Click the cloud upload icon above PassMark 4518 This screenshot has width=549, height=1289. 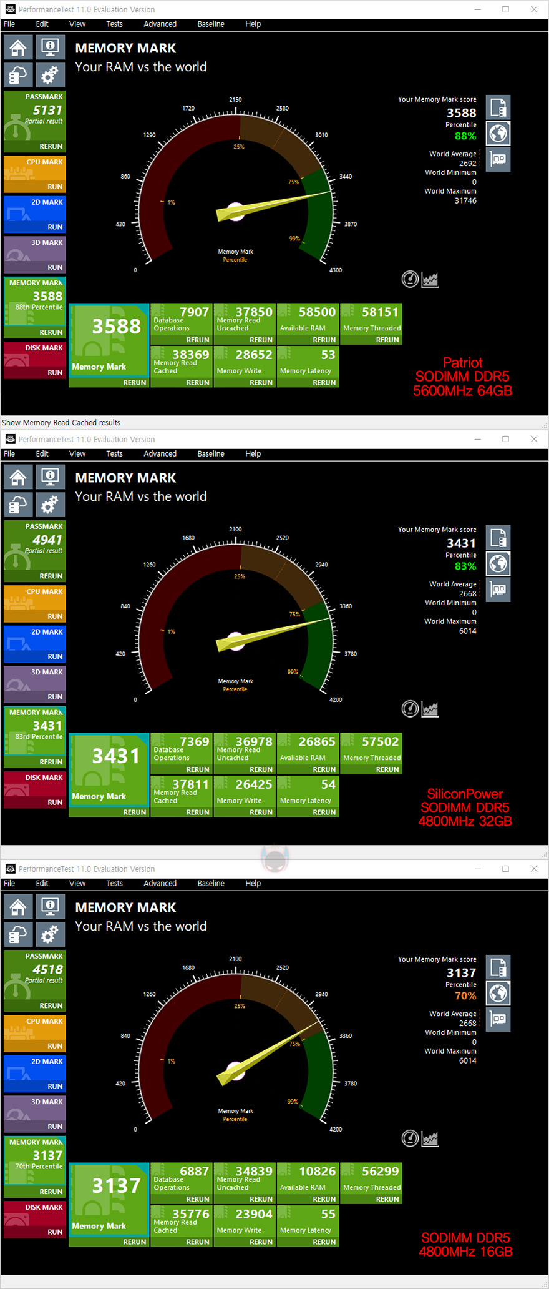pos(18,935)
